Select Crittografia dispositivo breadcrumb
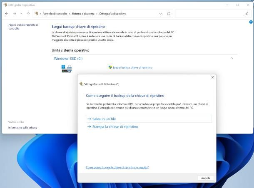Image resolution: width=254 pixels, height=188 pixels. (x=113, y=14)
